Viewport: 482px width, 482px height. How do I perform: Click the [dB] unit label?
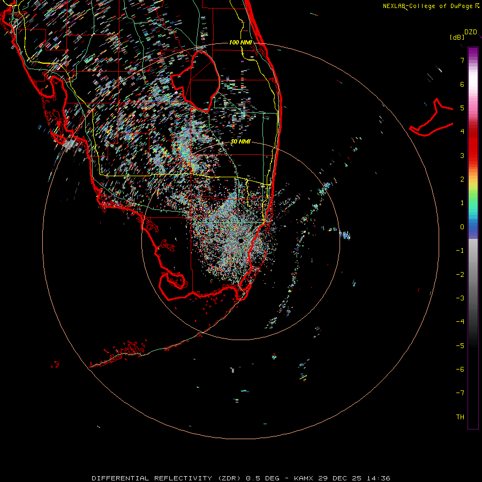tap(457, 37)
